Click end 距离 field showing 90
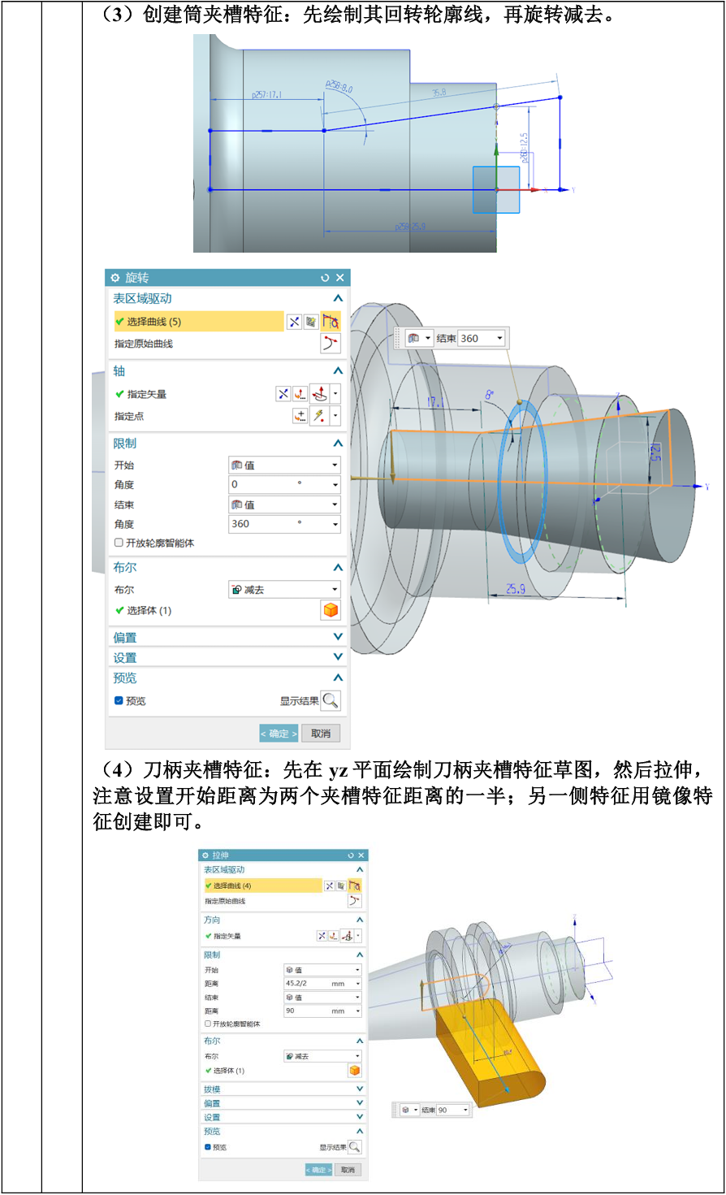The height and width of the screenshot is (1195, 726). [x=322, y=1011]
